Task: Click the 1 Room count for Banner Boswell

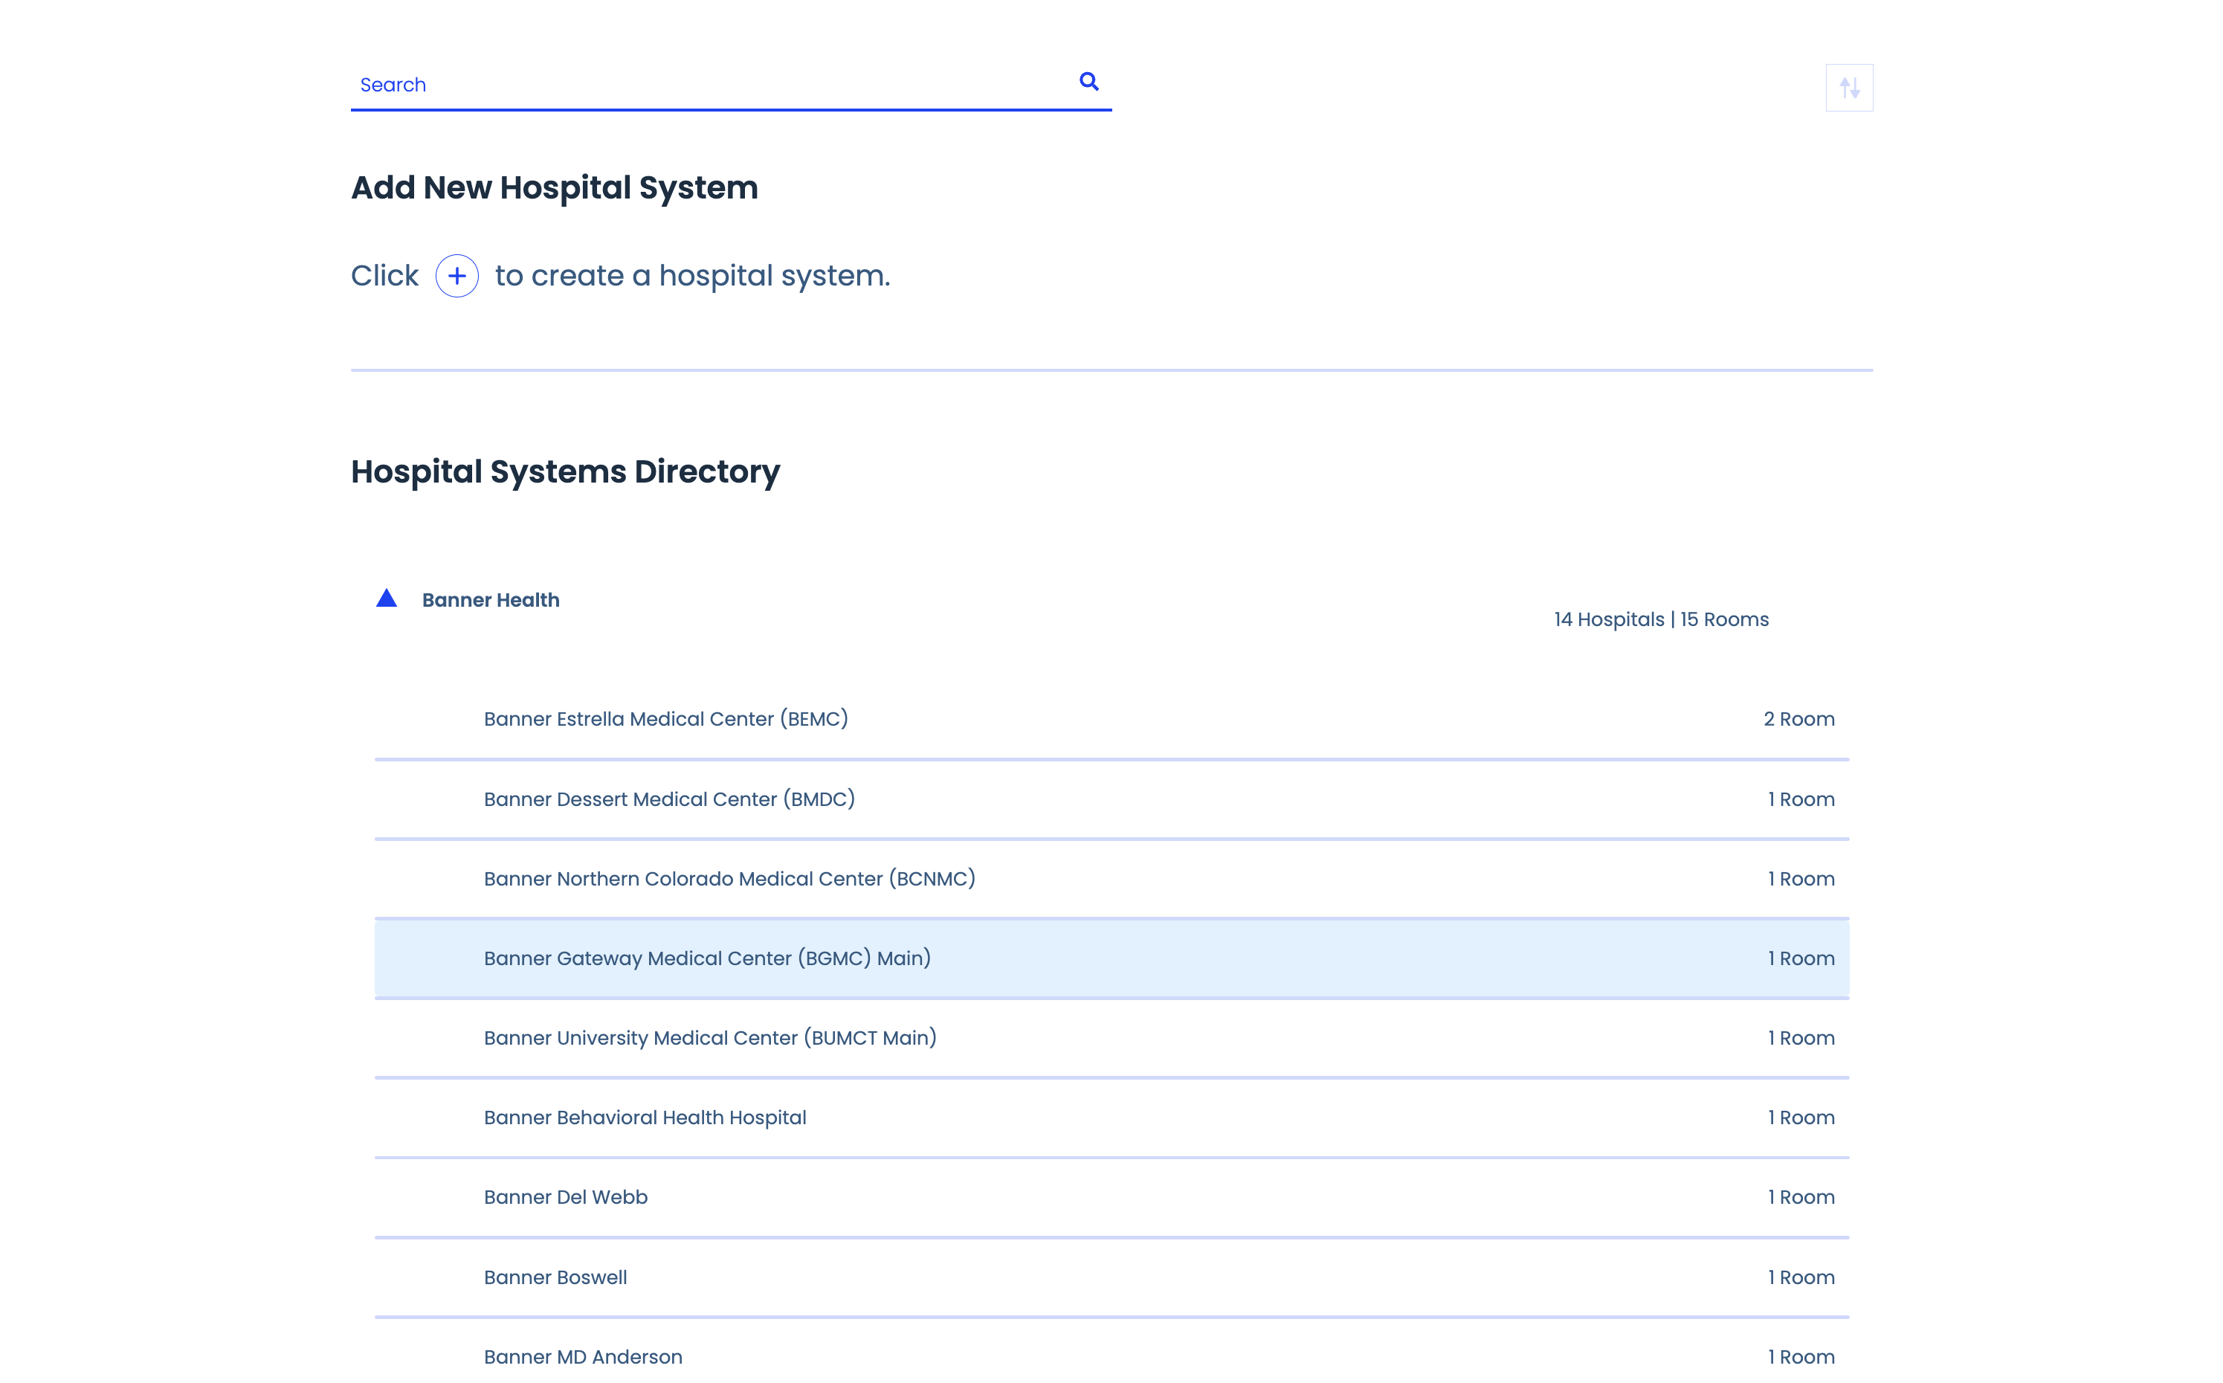Action: [x=1801, y=1278]
